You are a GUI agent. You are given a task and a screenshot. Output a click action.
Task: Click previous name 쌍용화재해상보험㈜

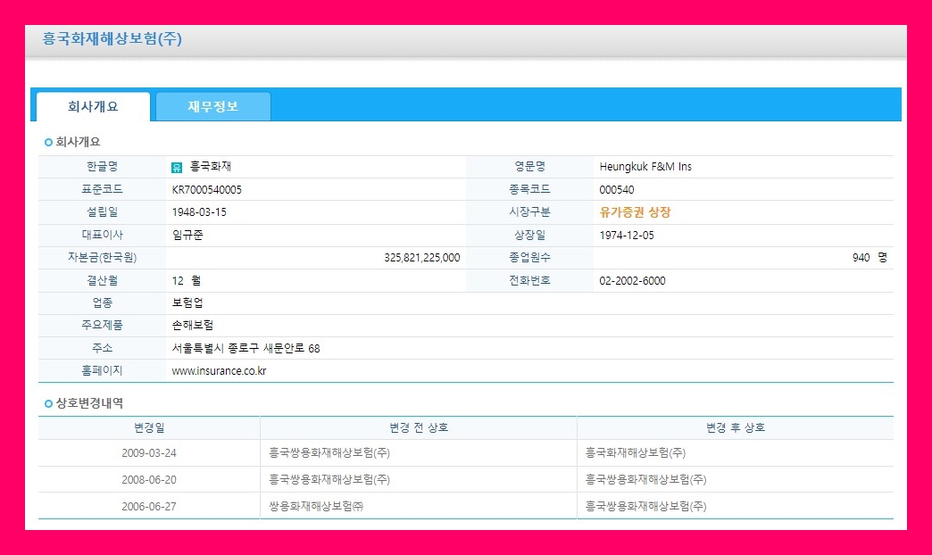coord(316,506)
